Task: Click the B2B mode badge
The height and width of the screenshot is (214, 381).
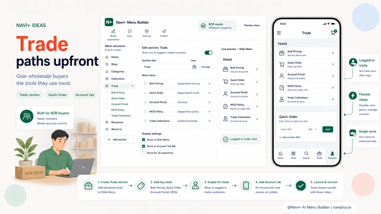Action: [x=217, y=26]
